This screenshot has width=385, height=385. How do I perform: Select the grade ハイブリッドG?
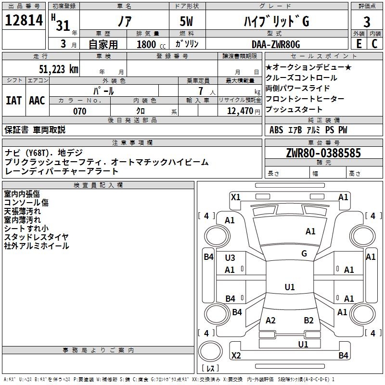(276, 21)
